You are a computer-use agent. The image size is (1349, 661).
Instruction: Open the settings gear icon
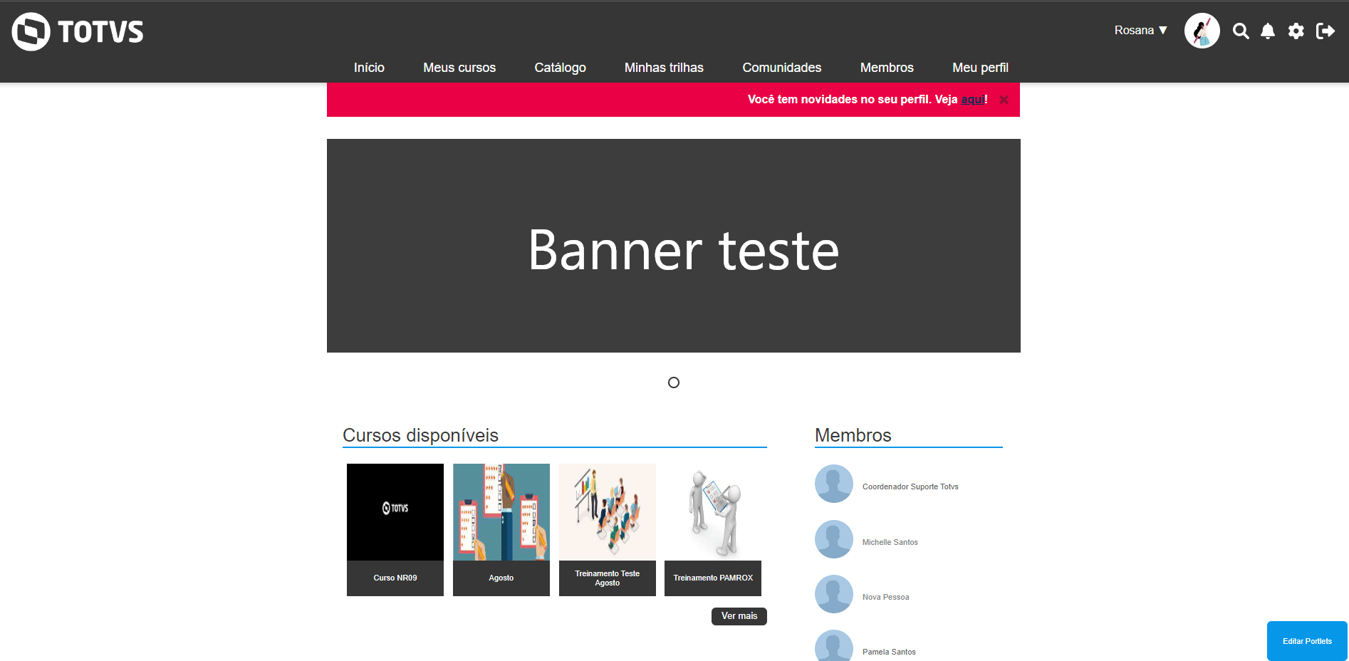(1296, 31)
